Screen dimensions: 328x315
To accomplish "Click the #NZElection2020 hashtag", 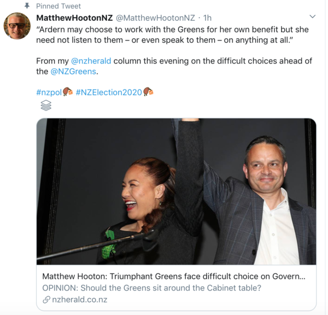I will tap(109, 91).
